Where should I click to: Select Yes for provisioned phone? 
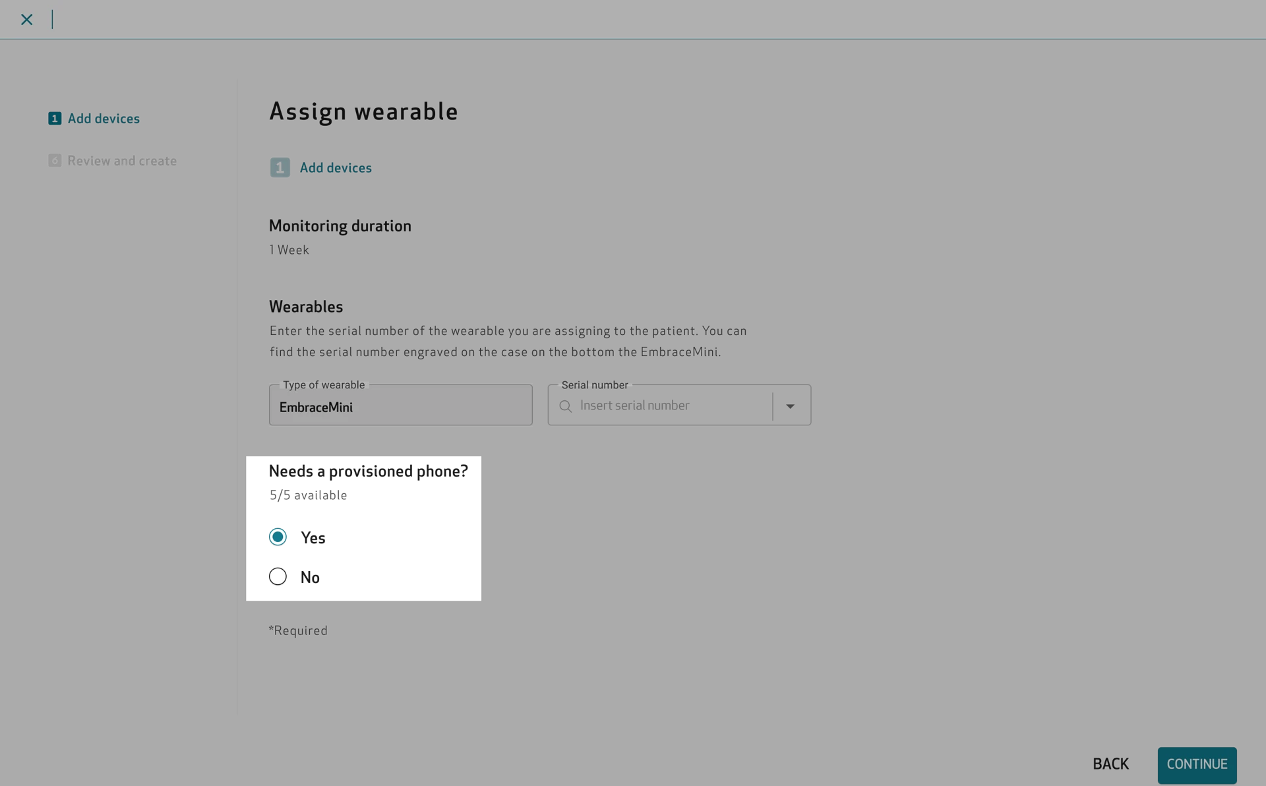point(278,537)
